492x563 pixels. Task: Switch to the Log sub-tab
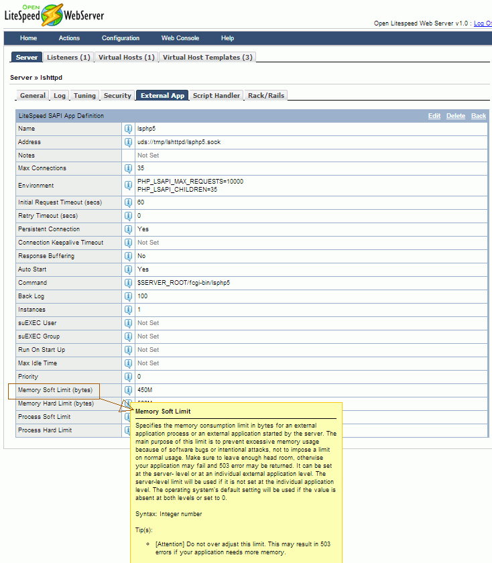60,95
